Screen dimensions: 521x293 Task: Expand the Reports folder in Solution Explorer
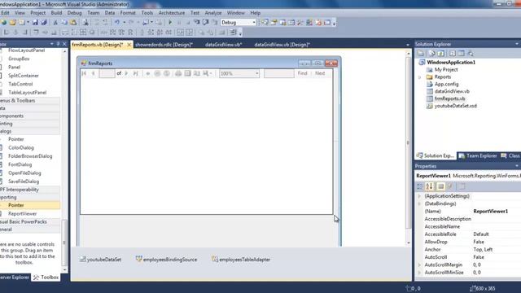(420, 77)
